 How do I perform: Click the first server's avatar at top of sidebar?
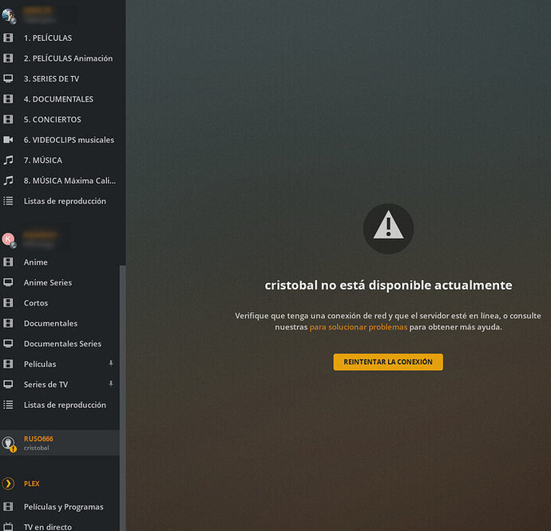[9, 16]
